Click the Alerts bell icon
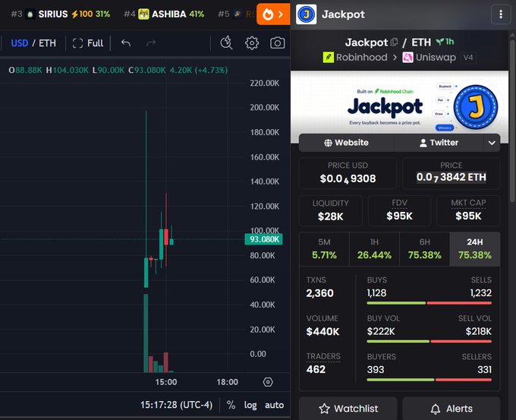Image resolution: width=516 pixels, height=420 pixels. tap(436, 409)
